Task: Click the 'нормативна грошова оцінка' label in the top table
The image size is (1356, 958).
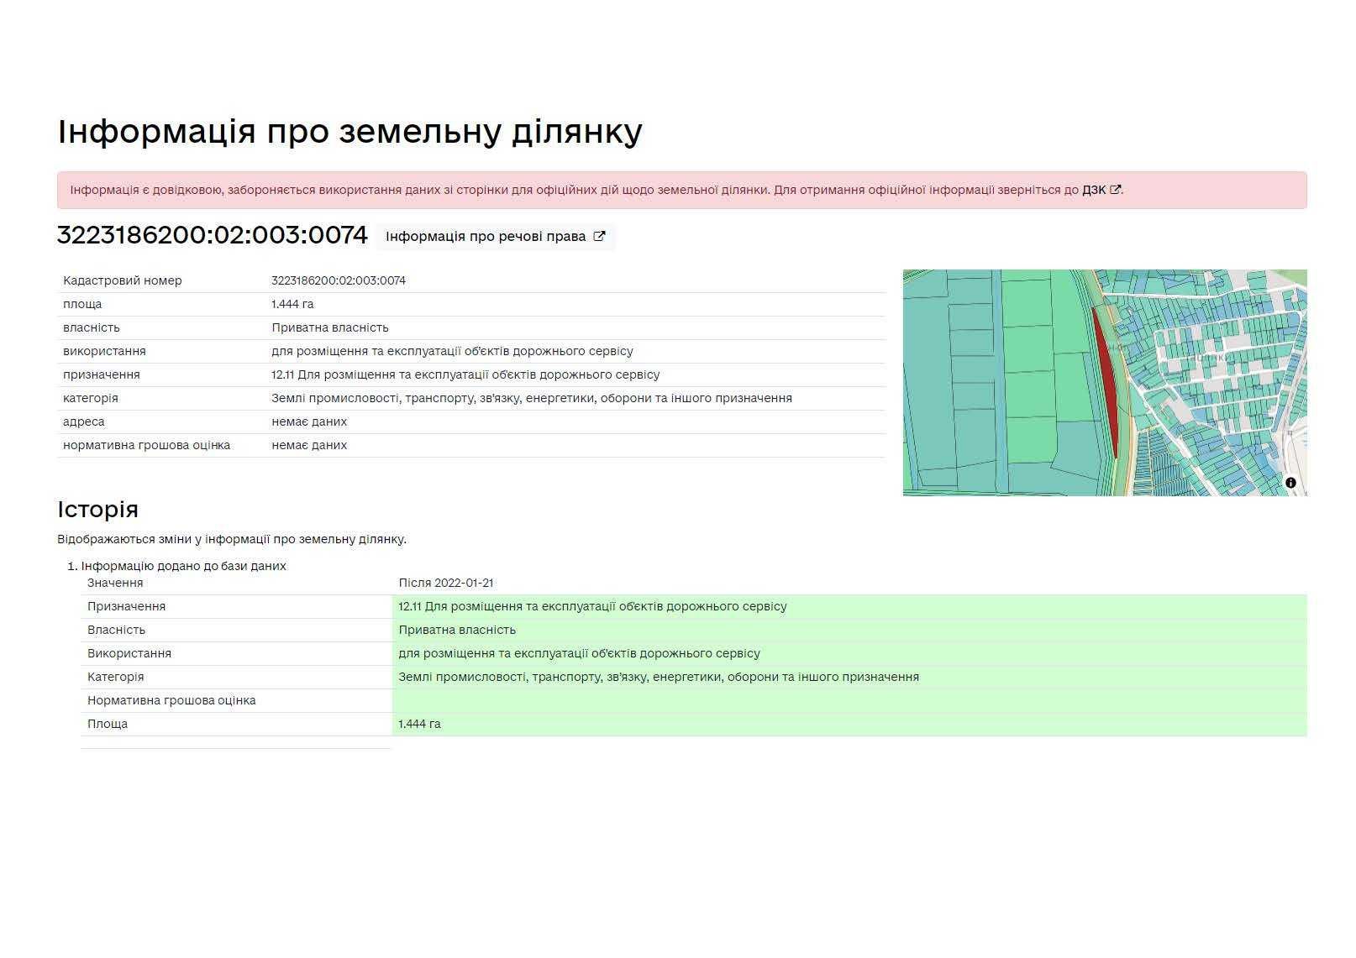Action: [x=146, y=445]
